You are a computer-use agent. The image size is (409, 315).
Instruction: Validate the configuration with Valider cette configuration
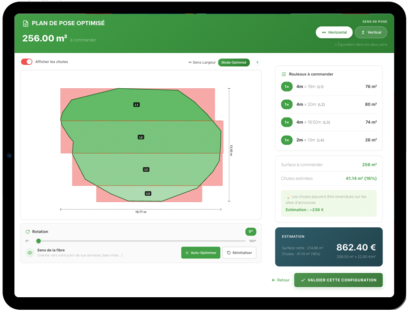point(338,280)
